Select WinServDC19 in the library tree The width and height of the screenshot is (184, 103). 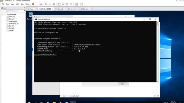point(14,23)
